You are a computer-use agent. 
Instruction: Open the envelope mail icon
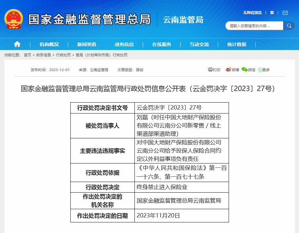(285, 13)
